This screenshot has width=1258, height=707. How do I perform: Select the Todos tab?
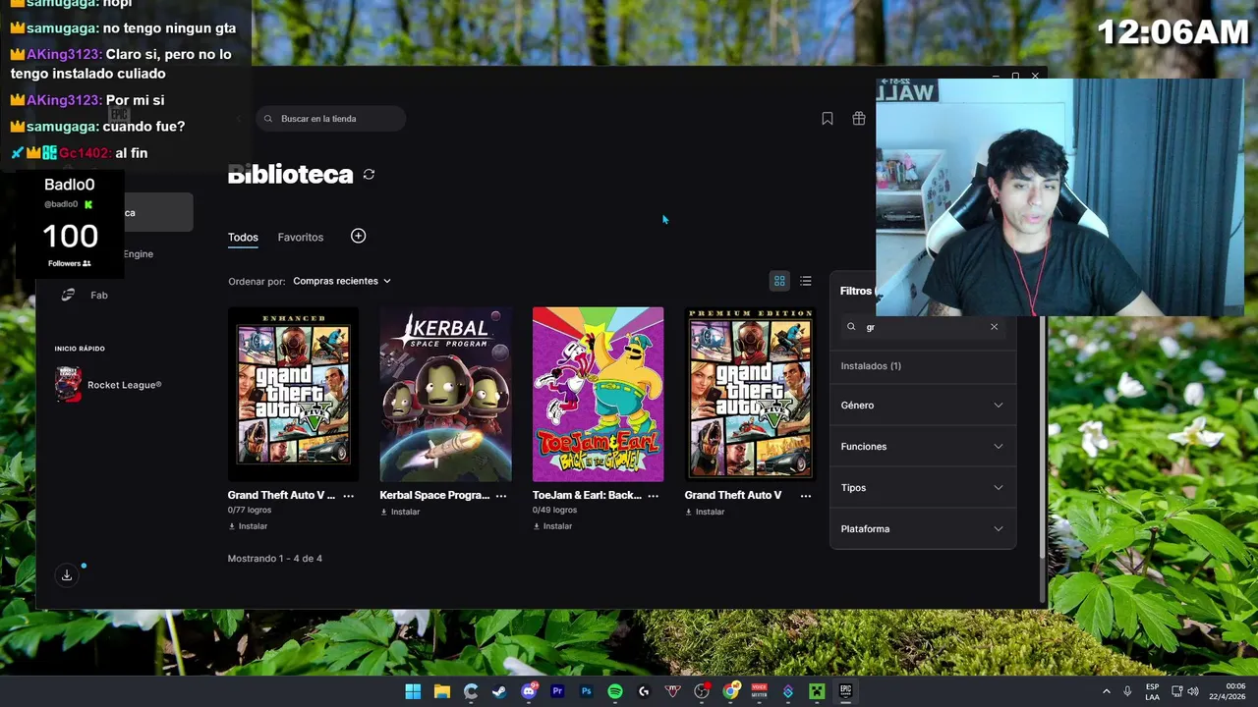243,238
